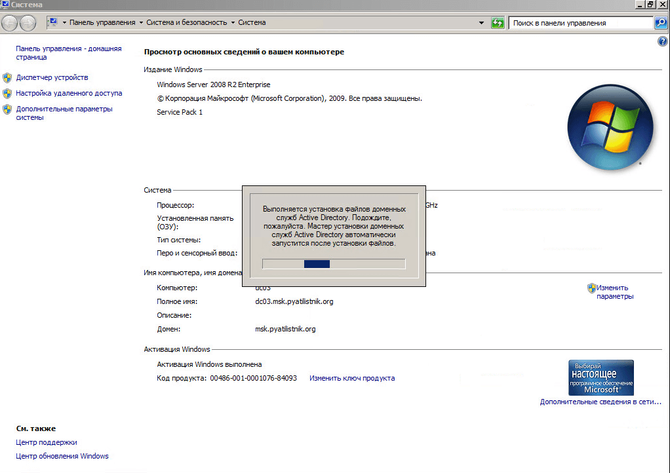Image resolution: width=670 pixels, height=473 pixels.
Task: Click the Forward navigation arrow button
Action: [x=28, y=23]
